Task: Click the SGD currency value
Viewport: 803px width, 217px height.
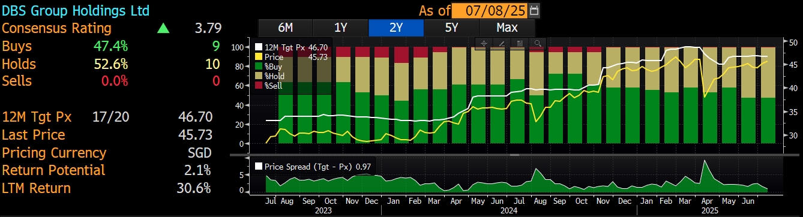Action: [199, 153]
